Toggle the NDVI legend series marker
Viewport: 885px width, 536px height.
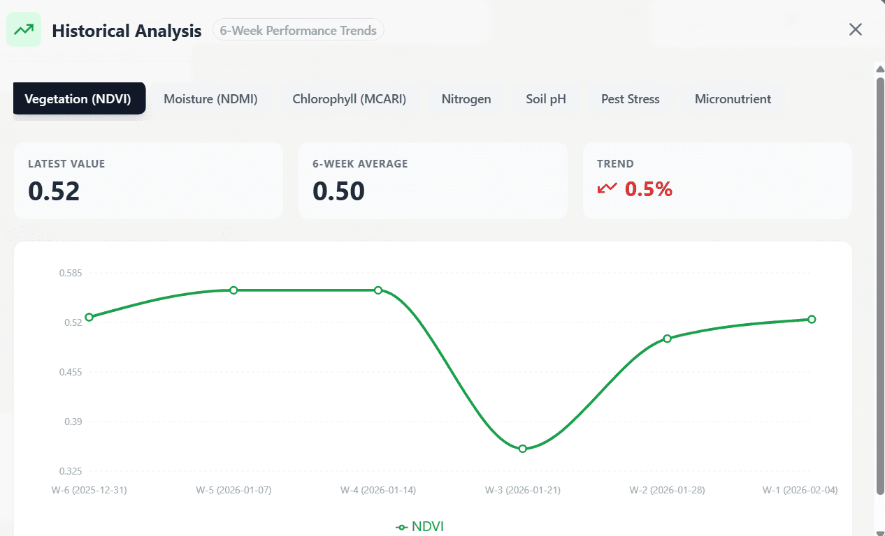point(401,527)
